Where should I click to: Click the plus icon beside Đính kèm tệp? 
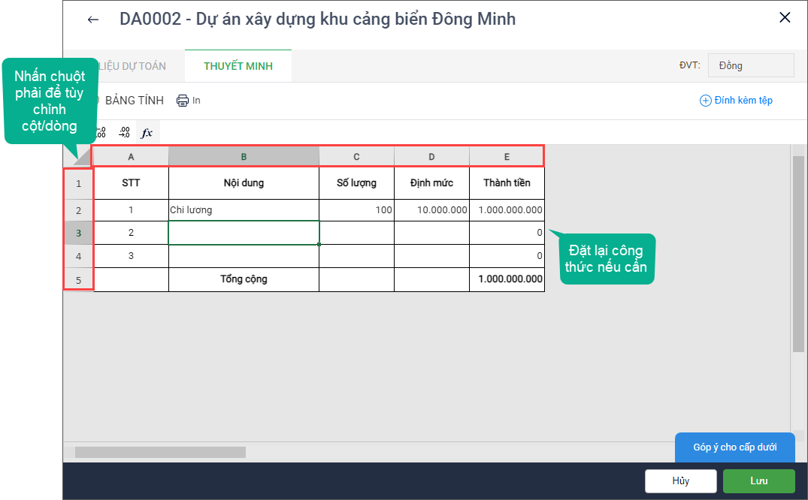coord(705,101)
